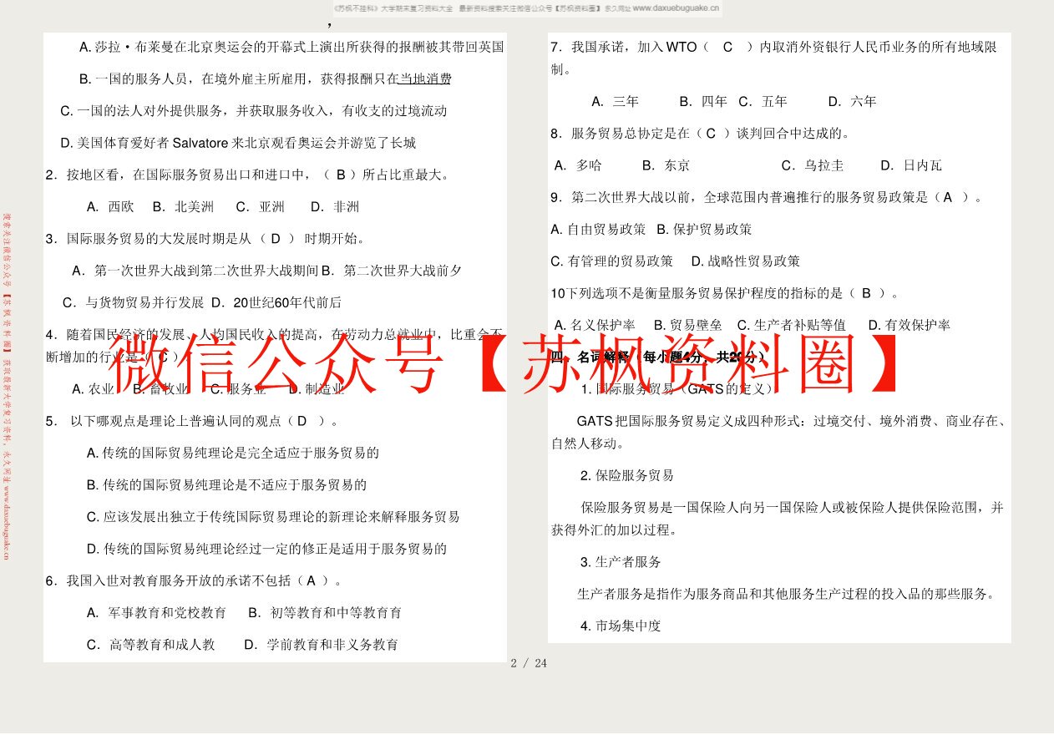Viewport: 1054px width, 745px height.
Task: Click heading '3. 生产者服务'
Action: click(621, 561)
